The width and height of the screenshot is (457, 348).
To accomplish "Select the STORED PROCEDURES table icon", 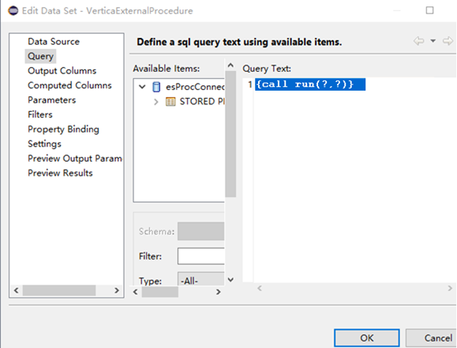I will [170, 102].
